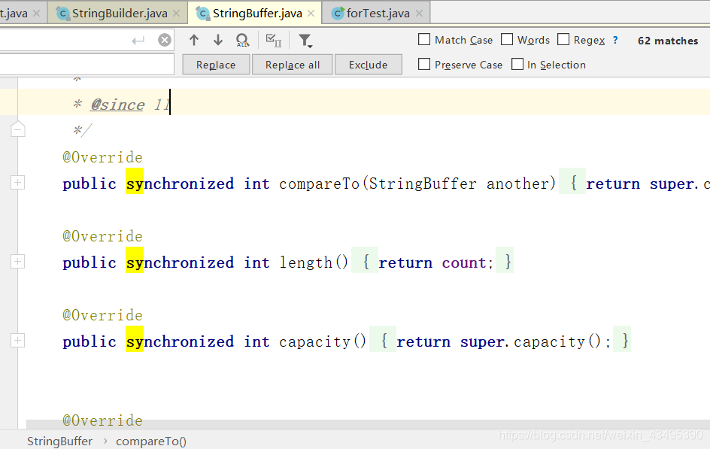The width and height of the screenshot is (710, 449).
Task: Close the StringBuffer.java tab
Action: coord(311,14)
